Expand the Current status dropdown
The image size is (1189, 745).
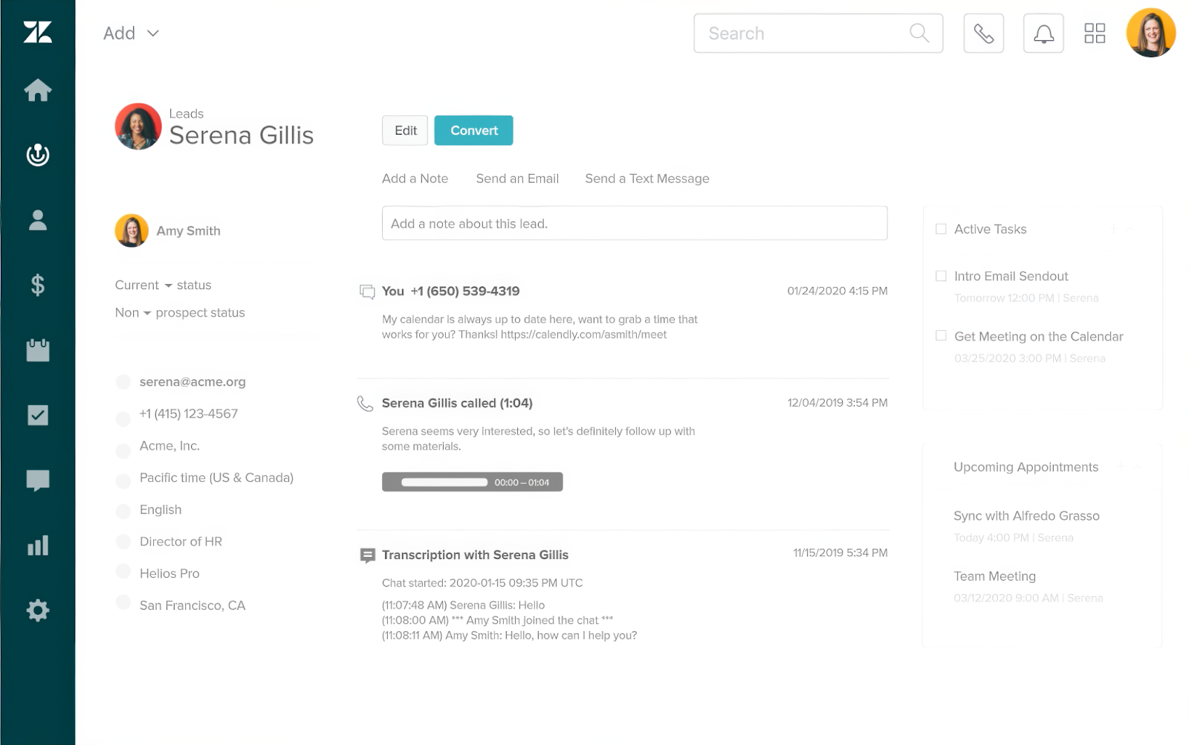click(163, 285)
